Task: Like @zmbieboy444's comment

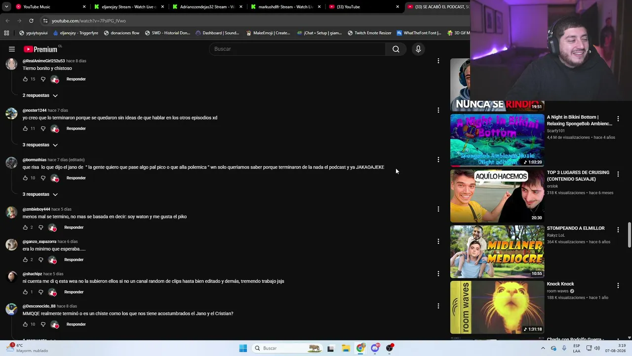Action: tap(25, 227)
